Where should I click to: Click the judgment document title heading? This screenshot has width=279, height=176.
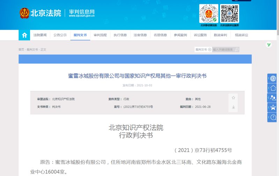[x=137, y=76]
